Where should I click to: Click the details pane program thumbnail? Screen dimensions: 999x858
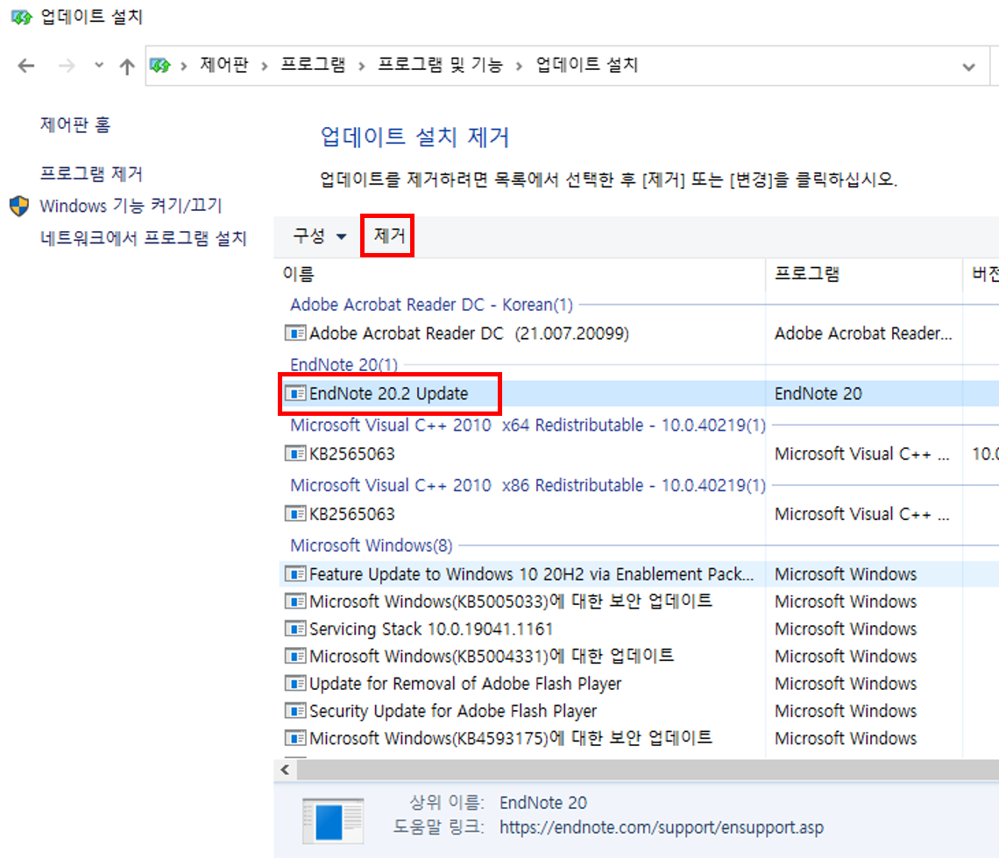[x=333, y=821]
